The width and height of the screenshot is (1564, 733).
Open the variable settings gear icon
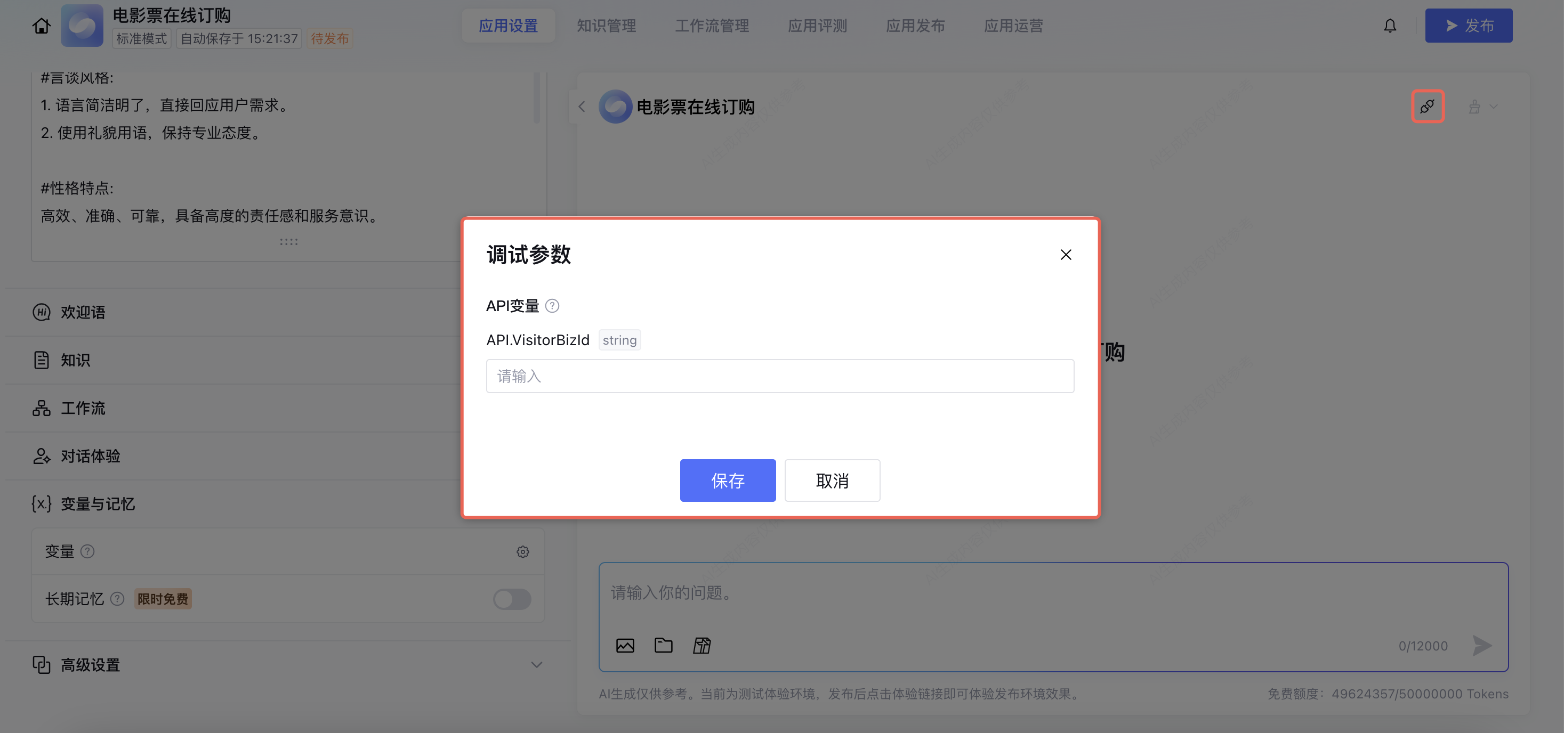[522, 551]
